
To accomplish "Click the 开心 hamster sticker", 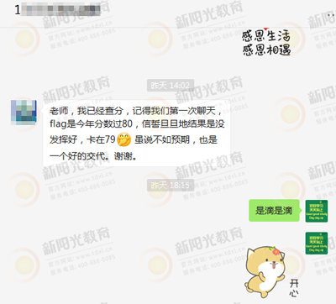I will (x=271, y=271).
